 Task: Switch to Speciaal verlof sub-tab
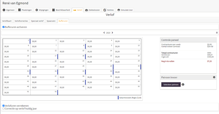(x=37, y=21)
